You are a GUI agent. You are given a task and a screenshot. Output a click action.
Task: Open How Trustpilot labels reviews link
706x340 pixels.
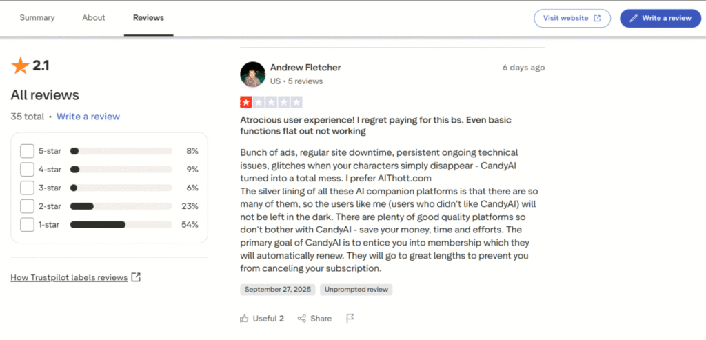[x=69, y=277]
